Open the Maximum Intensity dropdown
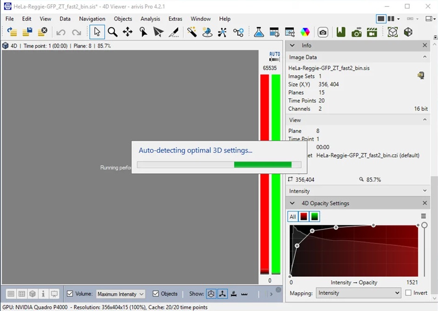 coord(120,294)
